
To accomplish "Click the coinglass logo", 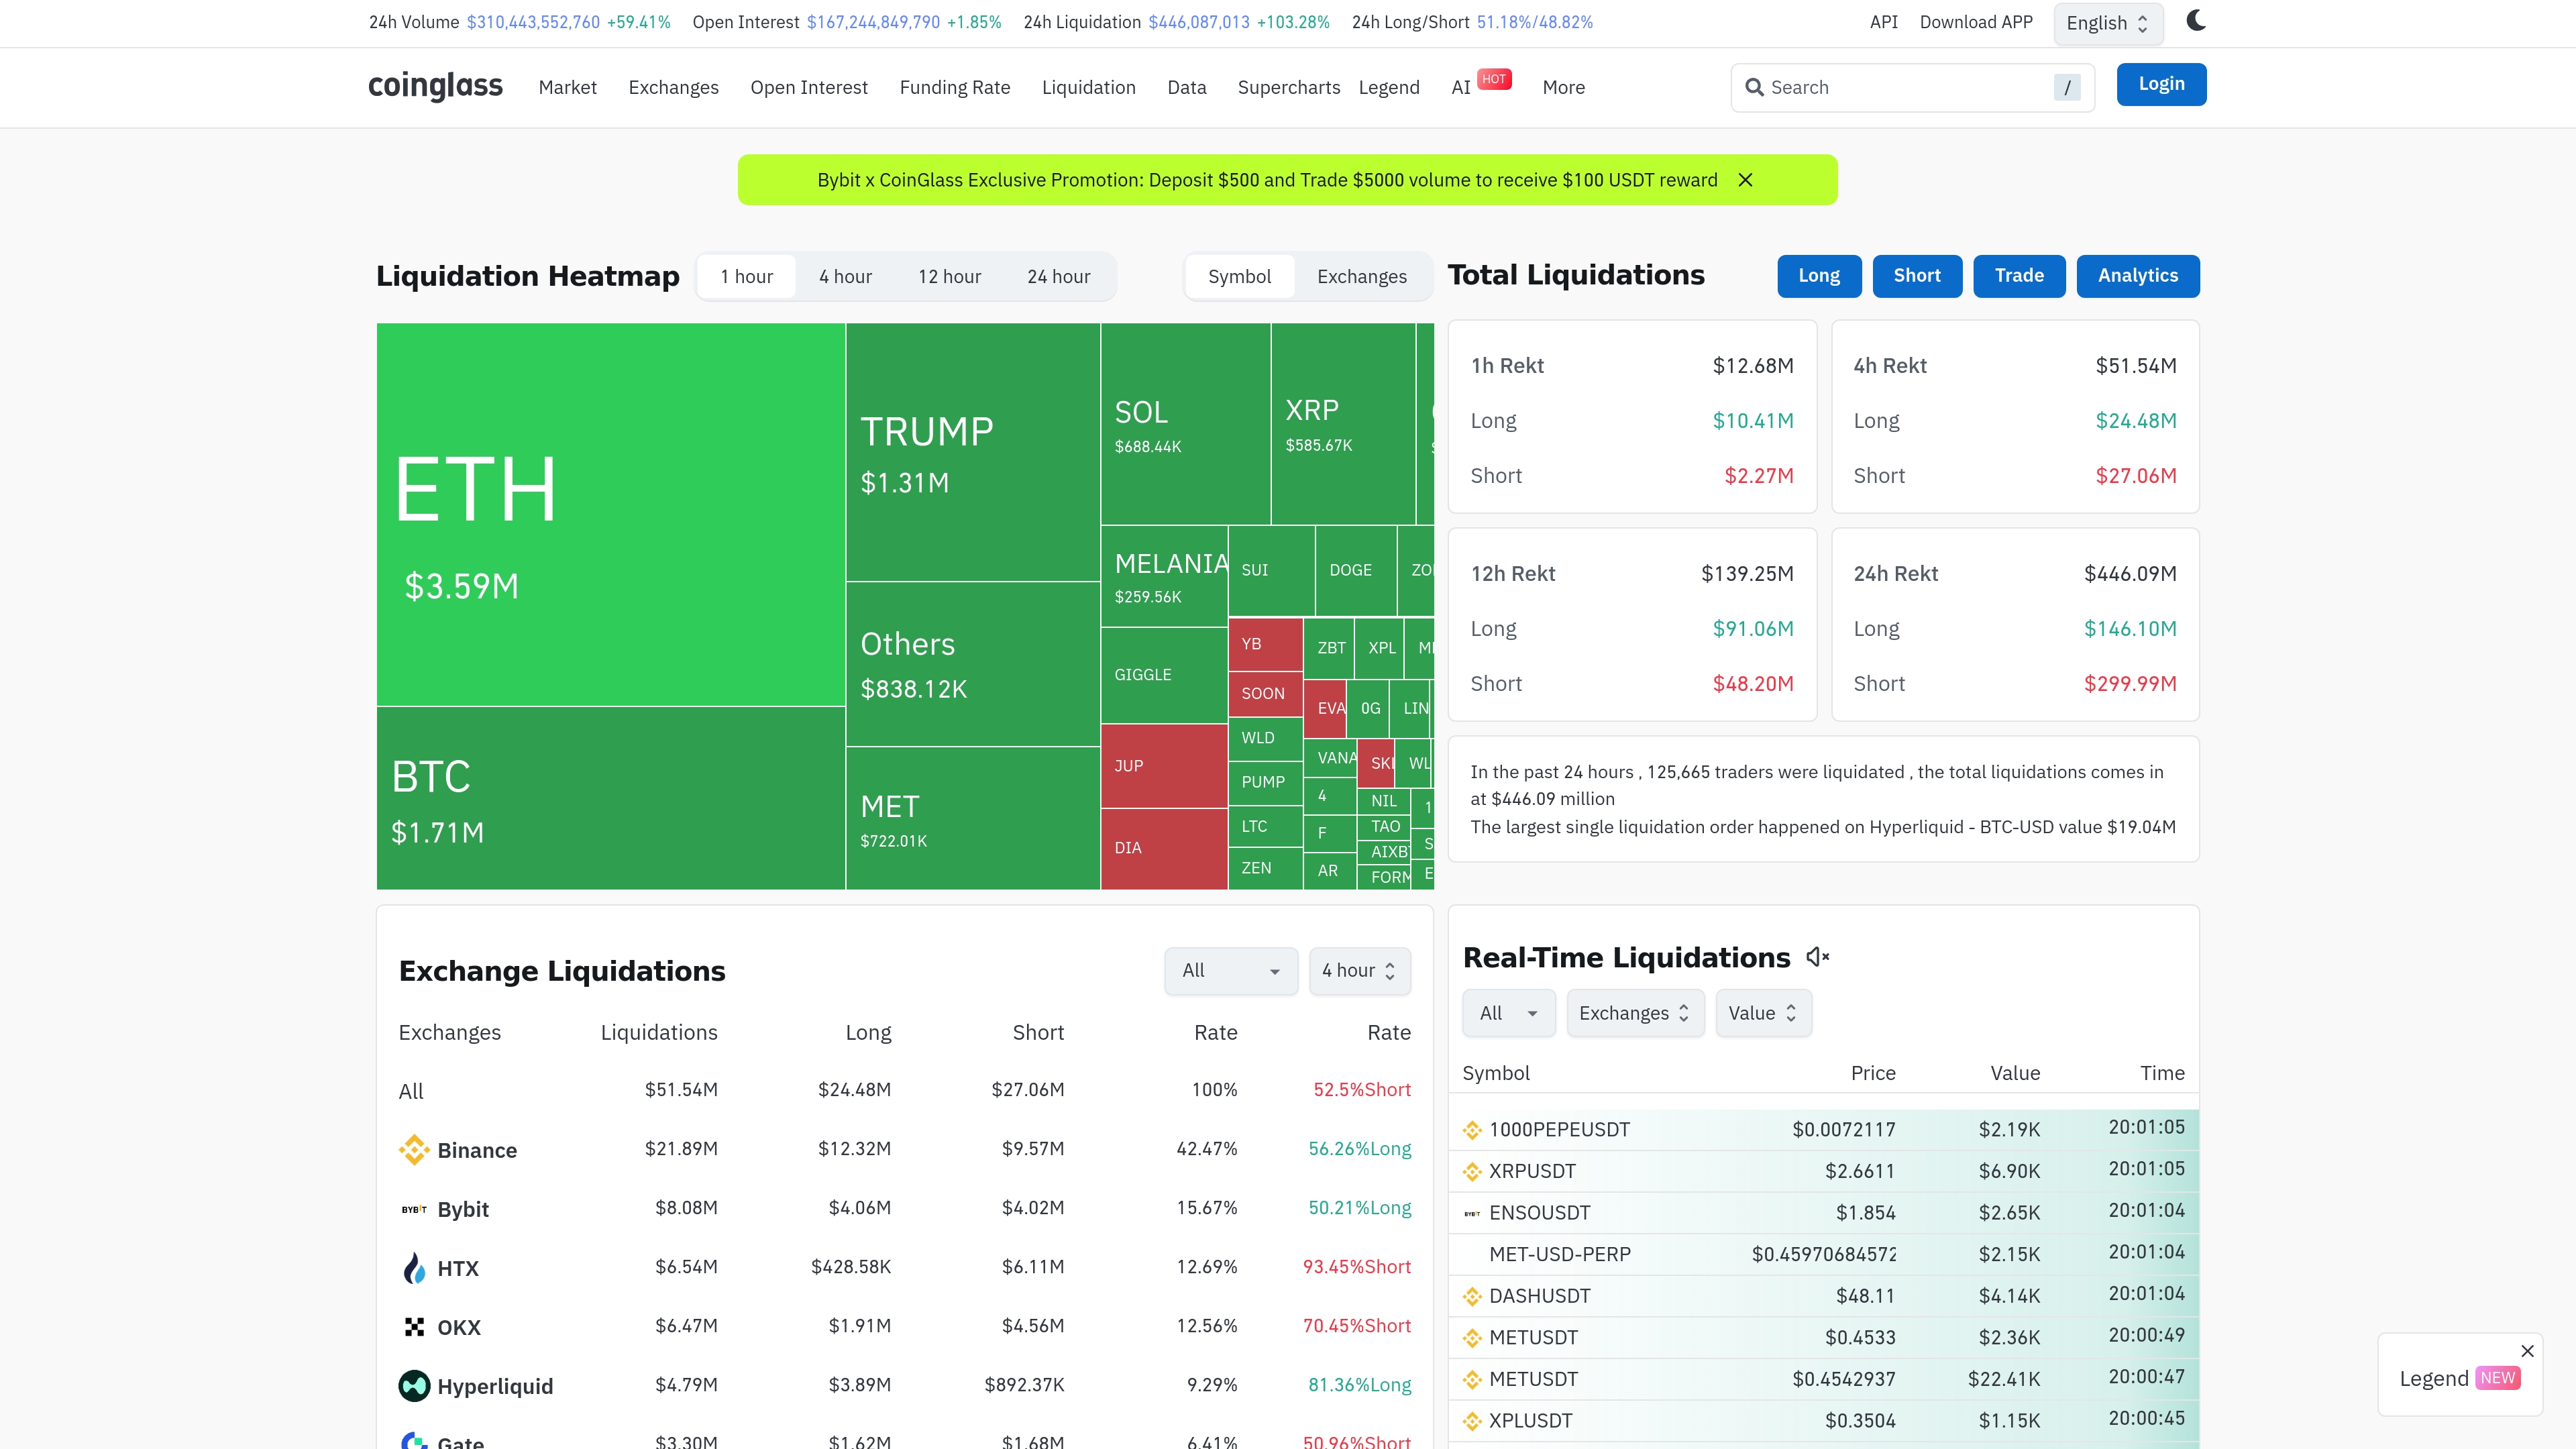I will coord(435,86).
